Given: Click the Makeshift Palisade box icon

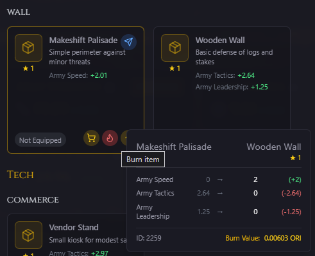Looking at the screenshot, I should [28, 48].
